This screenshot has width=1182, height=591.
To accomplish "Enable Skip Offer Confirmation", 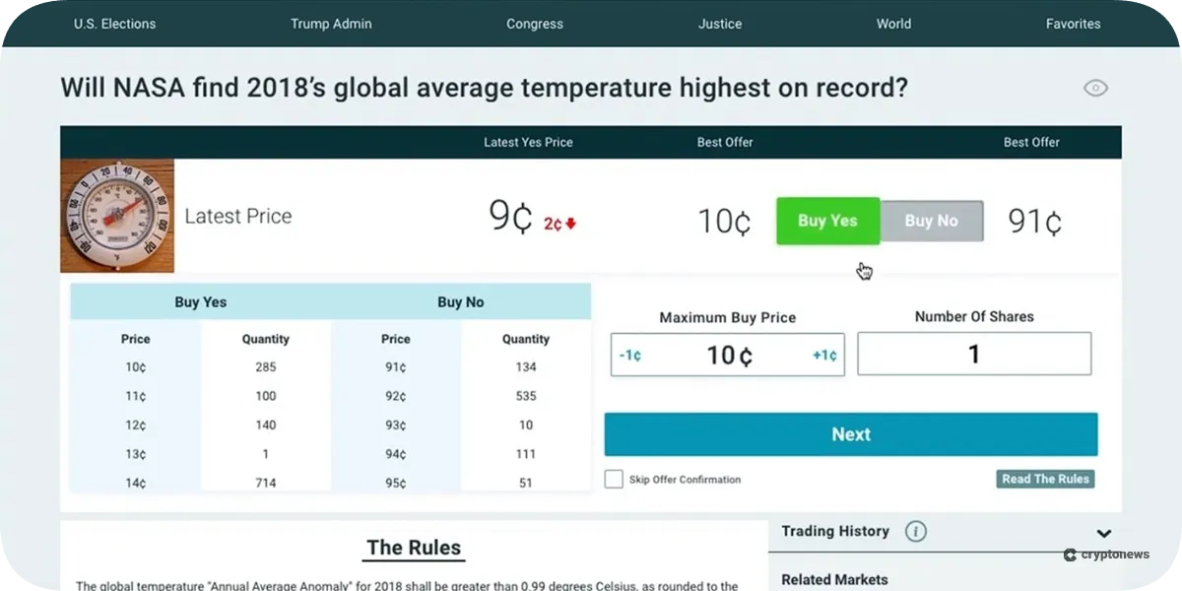I will coord(613,480).
